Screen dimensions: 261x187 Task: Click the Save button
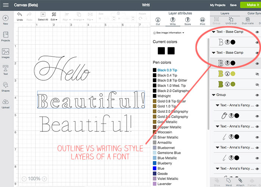coord(233,5)
